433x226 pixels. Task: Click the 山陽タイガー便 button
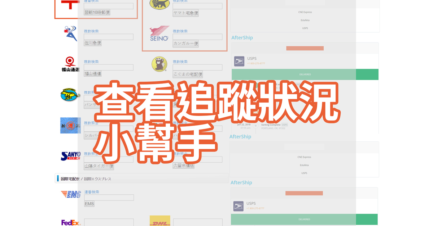[x=99, y=166]
